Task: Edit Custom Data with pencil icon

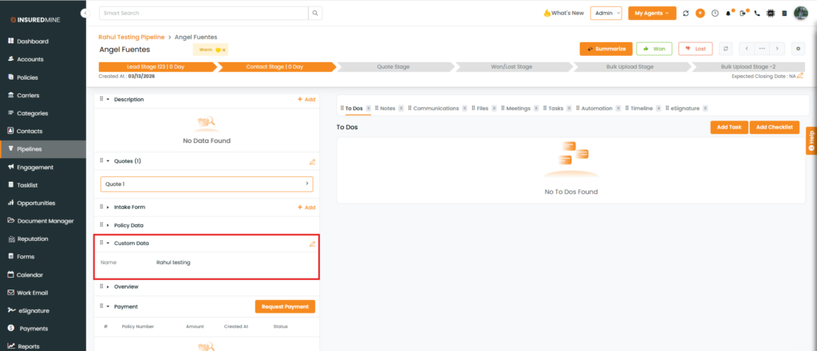Action: click(x=313, y=243)
